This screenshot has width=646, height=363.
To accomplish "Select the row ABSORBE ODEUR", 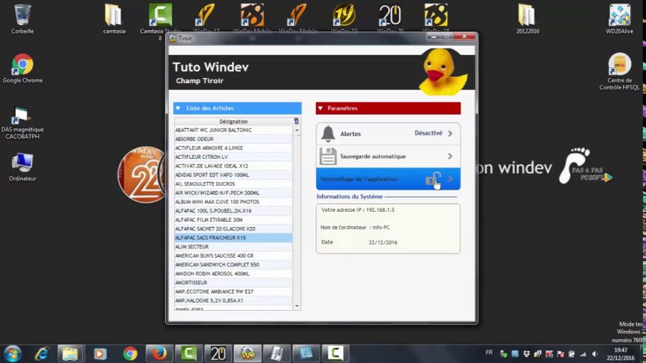I will [233, 139].
